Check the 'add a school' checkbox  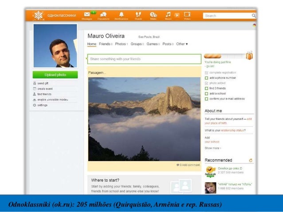pos(206,94)
